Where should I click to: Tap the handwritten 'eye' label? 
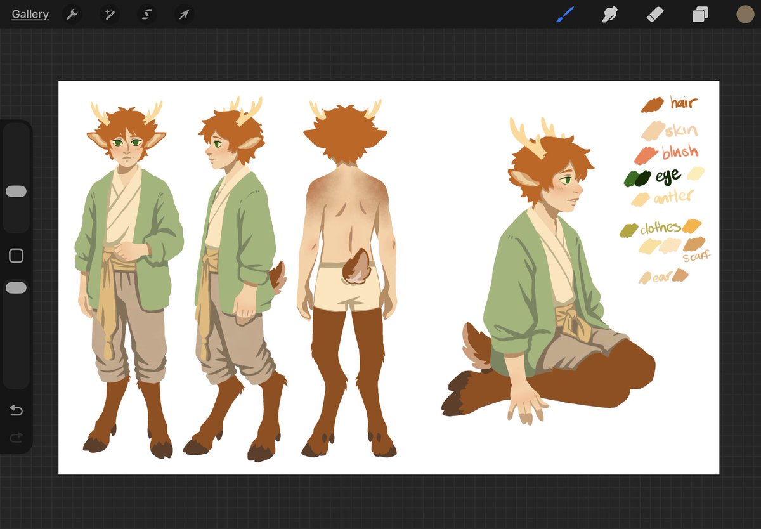click(668, 176)
